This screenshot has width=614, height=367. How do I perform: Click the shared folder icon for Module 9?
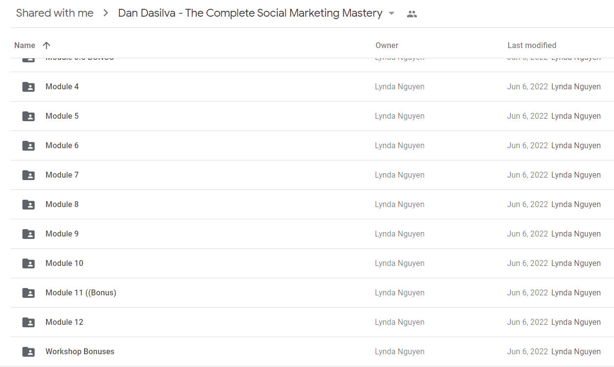click(29, 234)
